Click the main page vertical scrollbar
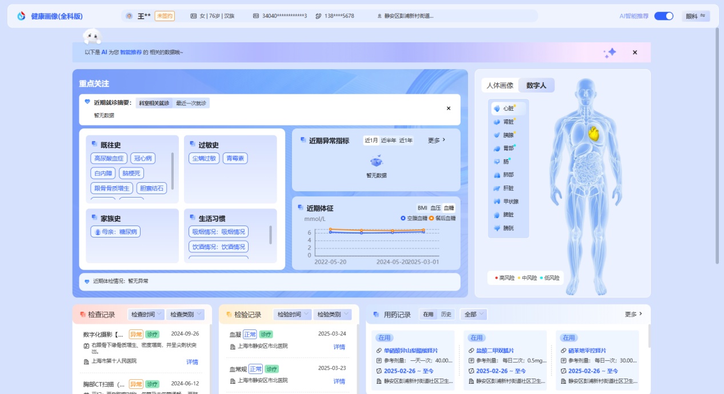 (x=717, y=146)
